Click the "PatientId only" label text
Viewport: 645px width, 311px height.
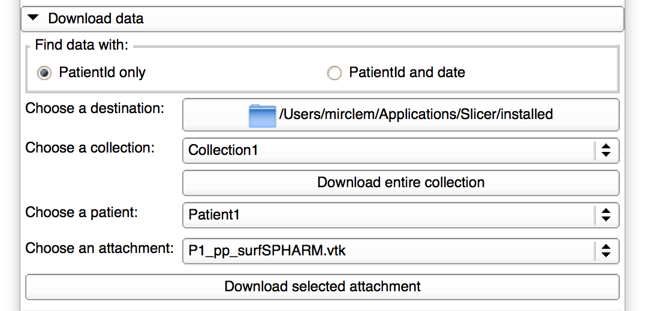[103, 73]
